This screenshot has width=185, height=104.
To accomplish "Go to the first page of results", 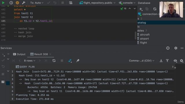I will pyautogui.click(x=14, y=61).
